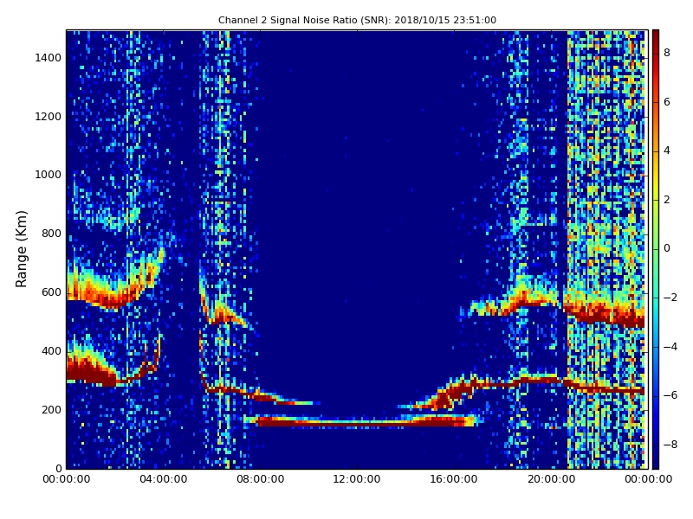Click the colorbar value 4 label

[x=667, y=151]
